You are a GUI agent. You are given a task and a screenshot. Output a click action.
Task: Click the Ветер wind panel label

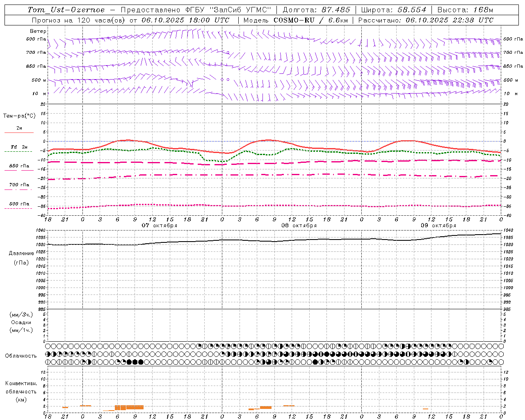point(38,31)
